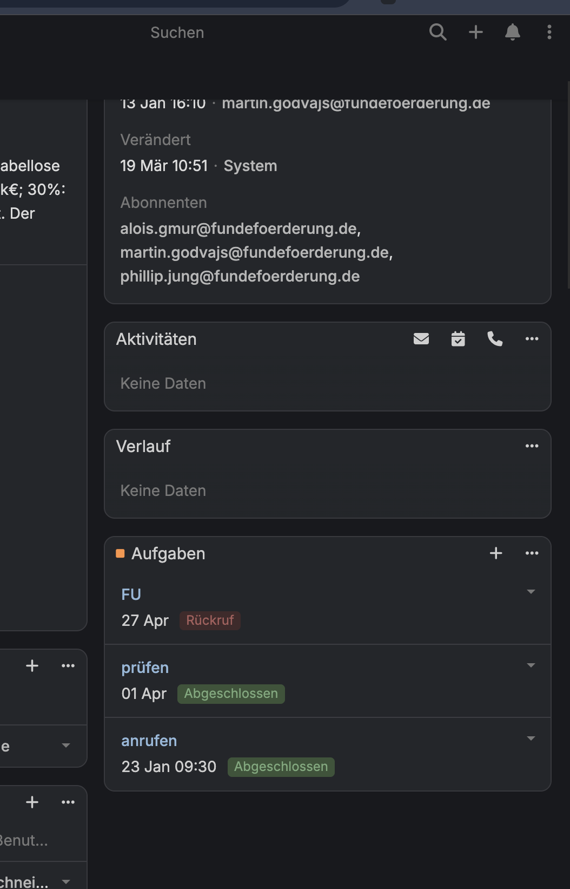
Task: Expand the FU task dropdown arrow
Action: [x=531, y=592]
